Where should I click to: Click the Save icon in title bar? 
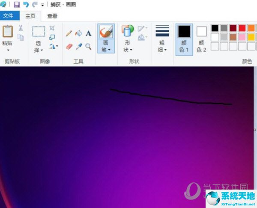[16, 5]
